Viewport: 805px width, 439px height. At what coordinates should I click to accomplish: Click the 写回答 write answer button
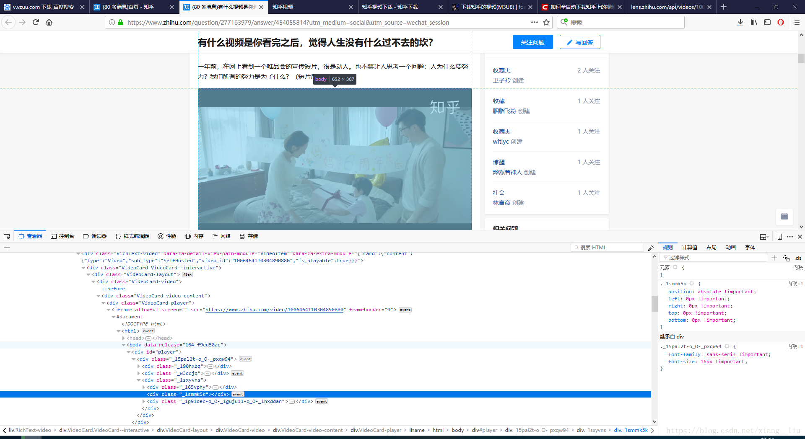tap(580, 42)
